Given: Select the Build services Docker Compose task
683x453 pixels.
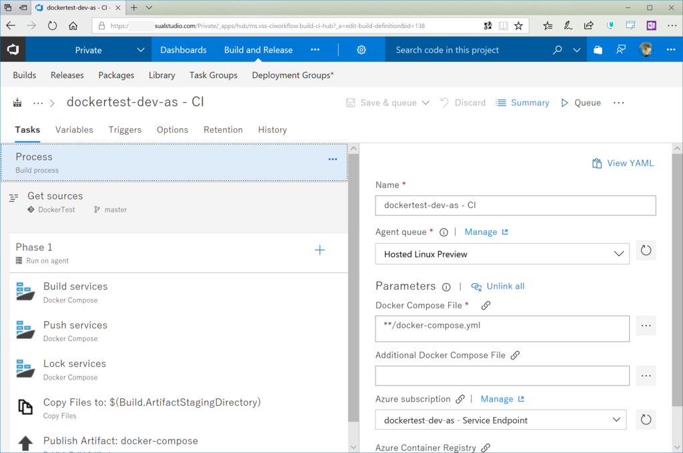Looking at the screenshot, I should 179,293.
